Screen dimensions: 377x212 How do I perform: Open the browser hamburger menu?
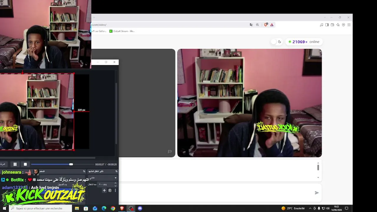pos(349,25)
